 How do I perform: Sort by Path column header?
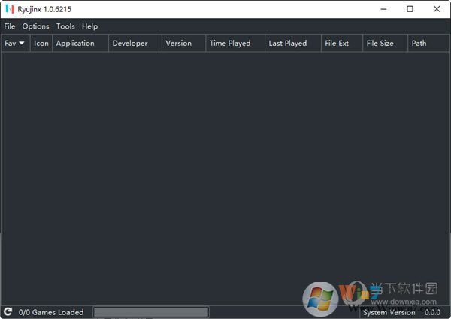click(428, 43)
